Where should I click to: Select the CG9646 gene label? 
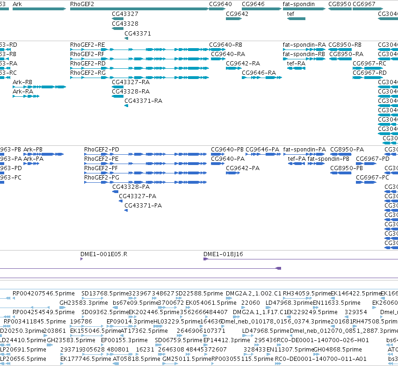tap(253, 4)
